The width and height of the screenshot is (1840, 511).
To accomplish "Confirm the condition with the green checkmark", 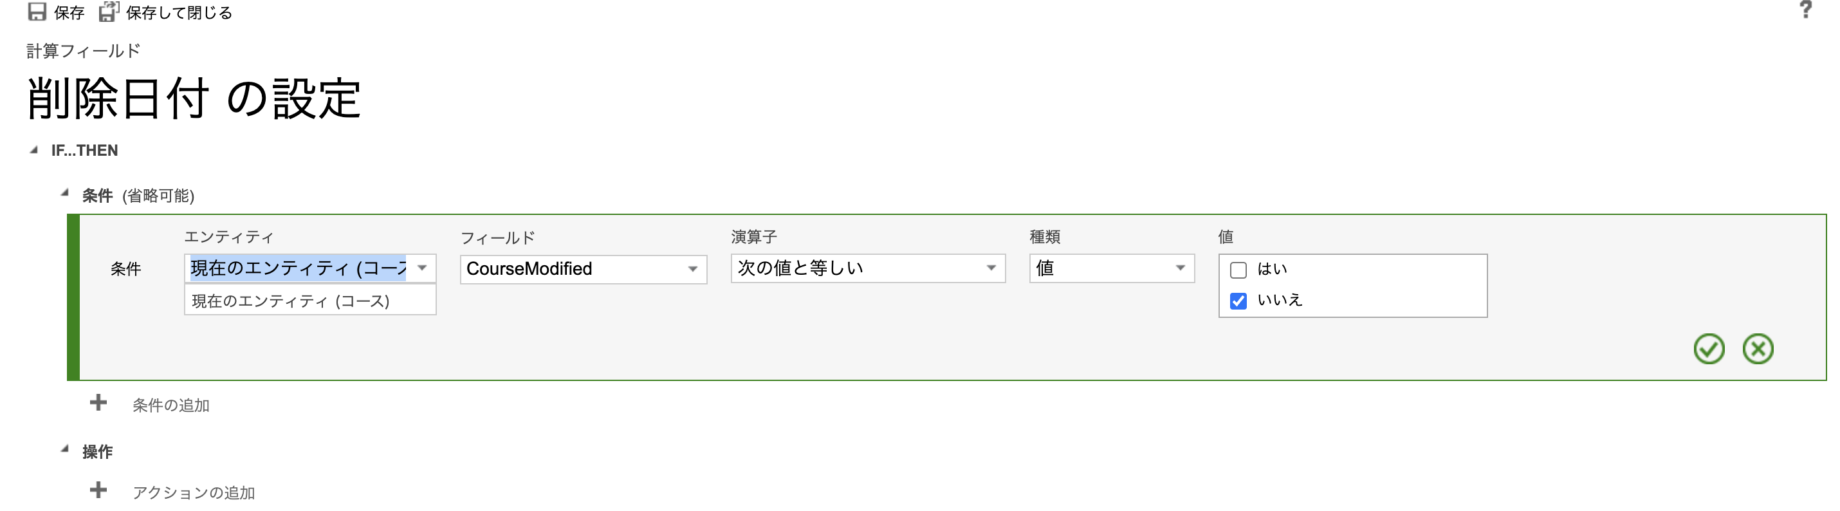I will [x=1709, y=348].
